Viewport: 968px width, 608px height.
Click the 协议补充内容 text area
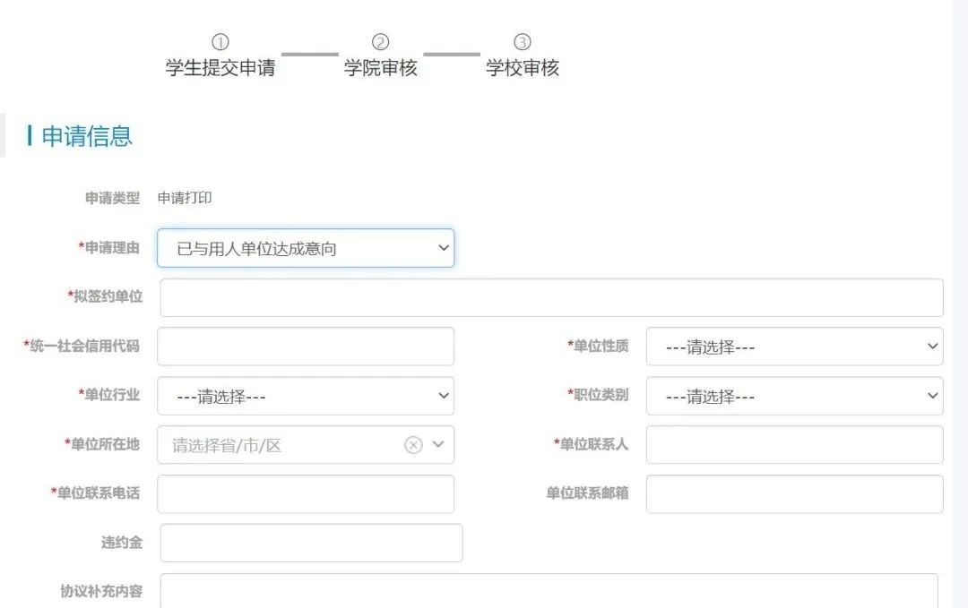tap(549, 591)
